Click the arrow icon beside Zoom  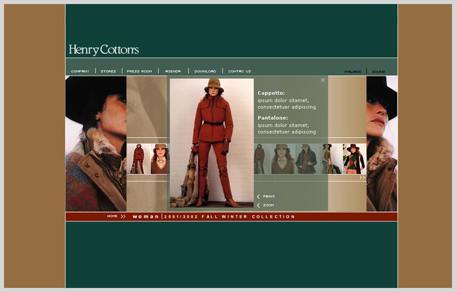pos(258,205)
